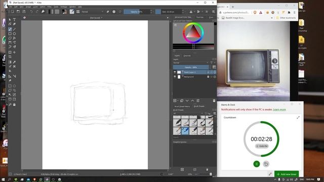Image resolution: width=324 pixels, height=182 pixels.
Task: Select the Gradient tool in toolbox
Action: point(10,62)
